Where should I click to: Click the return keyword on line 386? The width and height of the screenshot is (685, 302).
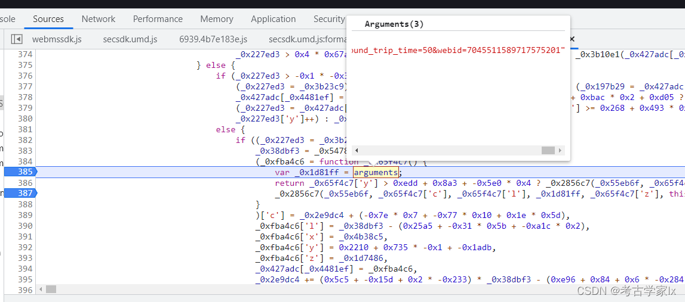point(290,183)
